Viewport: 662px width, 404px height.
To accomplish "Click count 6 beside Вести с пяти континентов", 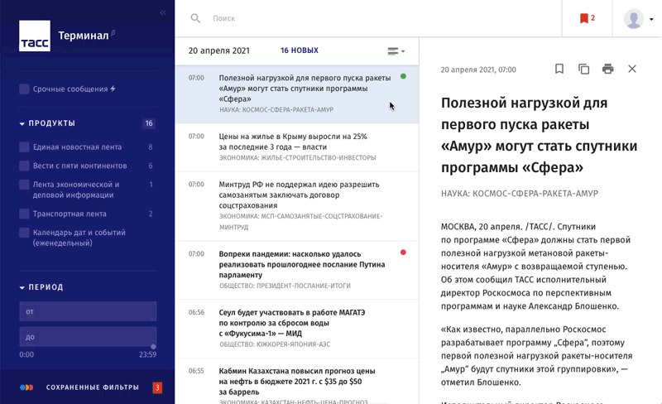I will [x=151, y=166].
